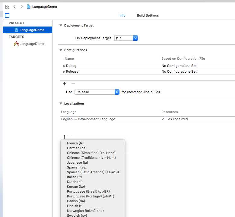Select the LanguageDemo project in sidebar

(x=27, y=30)
